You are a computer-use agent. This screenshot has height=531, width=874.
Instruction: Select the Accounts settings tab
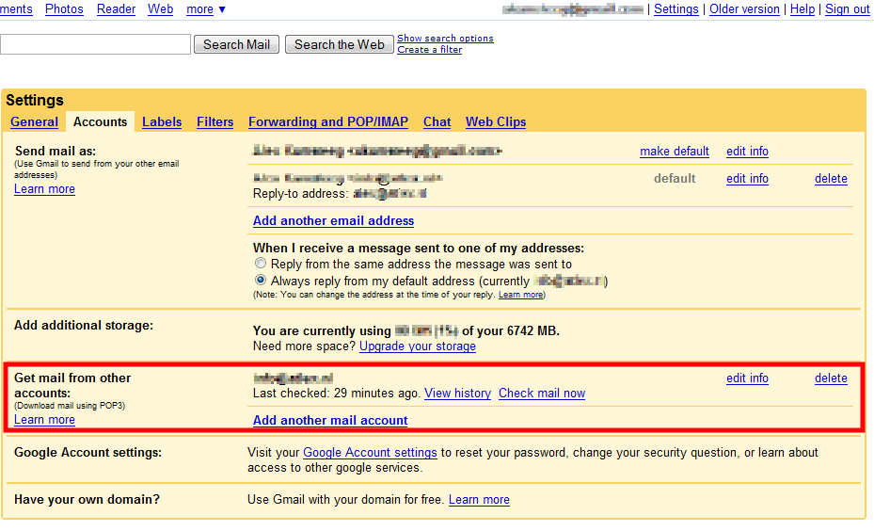[101, 121]
